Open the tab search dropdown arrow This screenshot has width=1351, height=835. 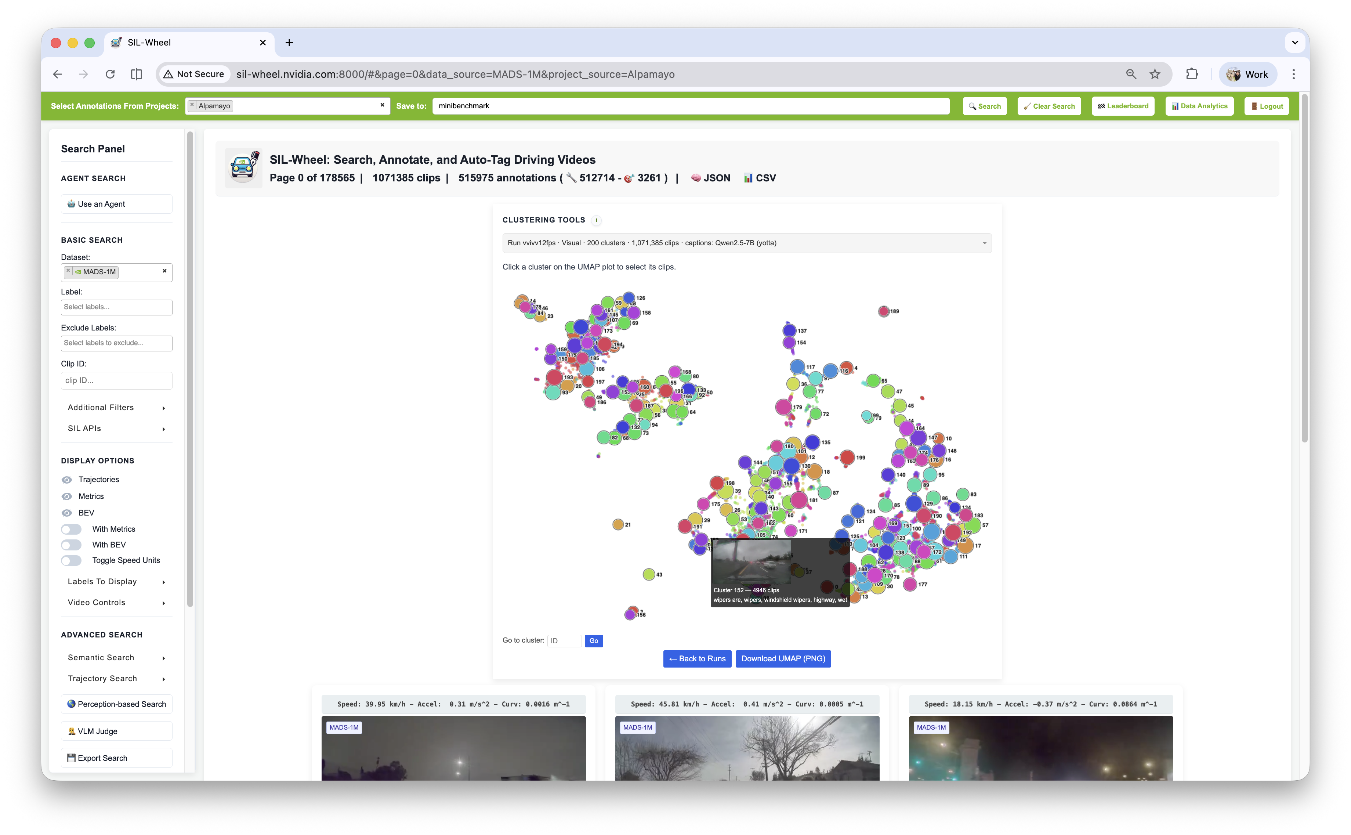1295,43
